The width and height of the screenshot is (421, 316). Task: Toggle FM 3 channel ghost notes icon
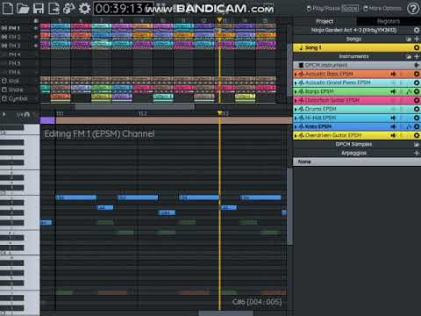click(x=36, y=46)
